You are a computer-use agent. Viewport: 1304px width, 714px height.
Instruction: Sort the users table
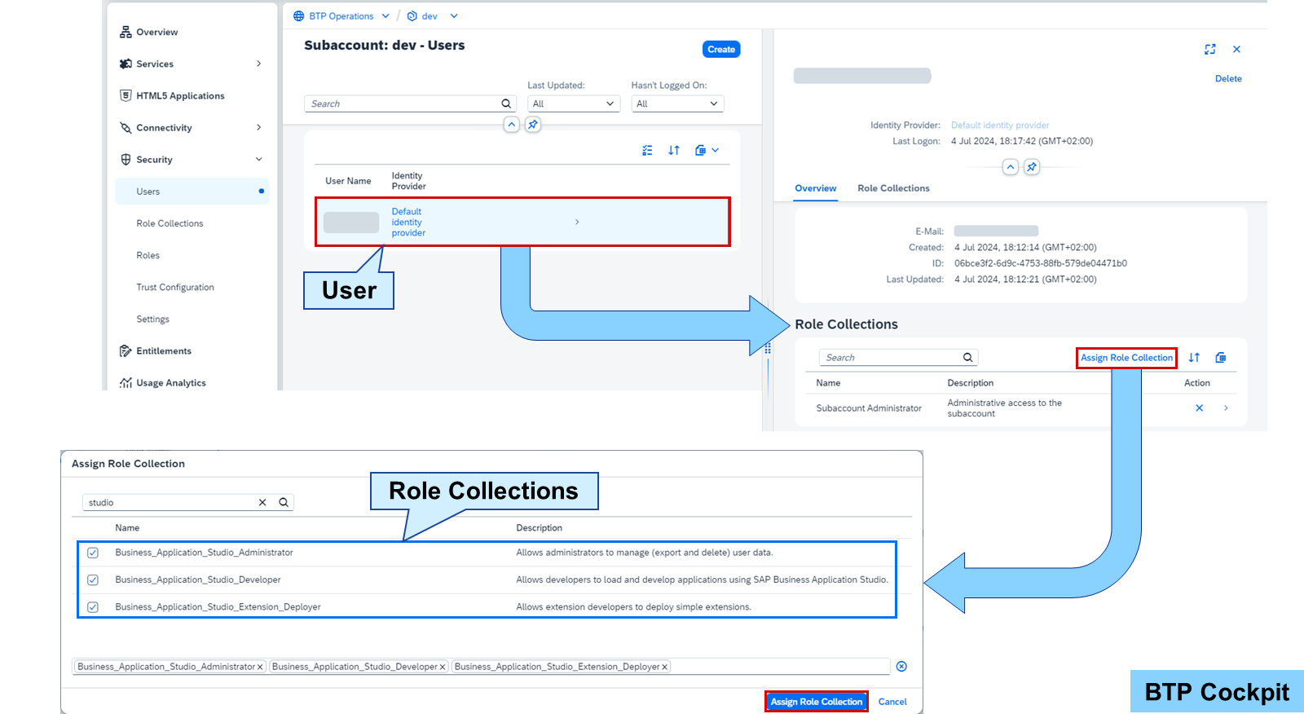[x=674, y=150]
